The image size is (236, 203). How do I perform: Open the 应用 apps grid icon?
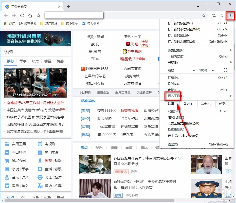[6, 24]
